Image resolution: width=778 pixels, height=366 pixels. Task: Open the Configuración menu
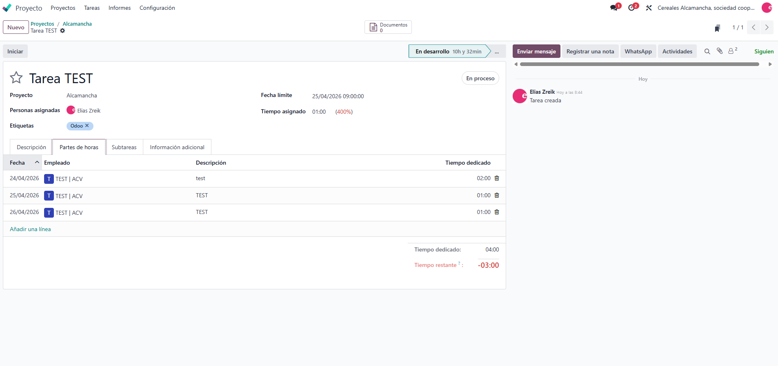click(x=157, y=8)
